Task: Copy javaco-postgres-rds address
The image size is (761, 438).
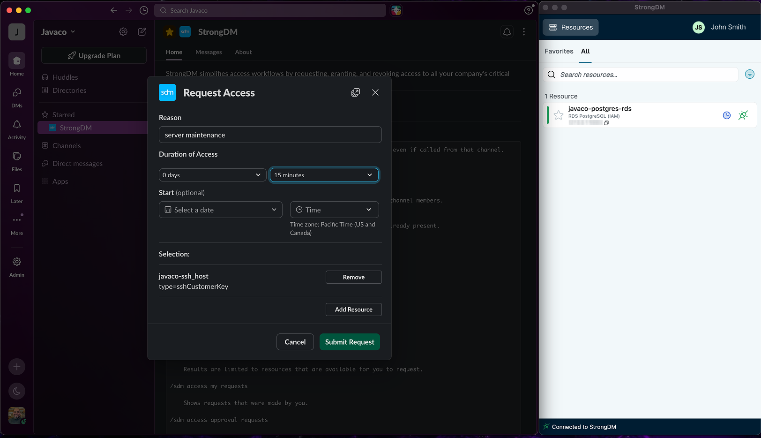Action: click(606, 123)
